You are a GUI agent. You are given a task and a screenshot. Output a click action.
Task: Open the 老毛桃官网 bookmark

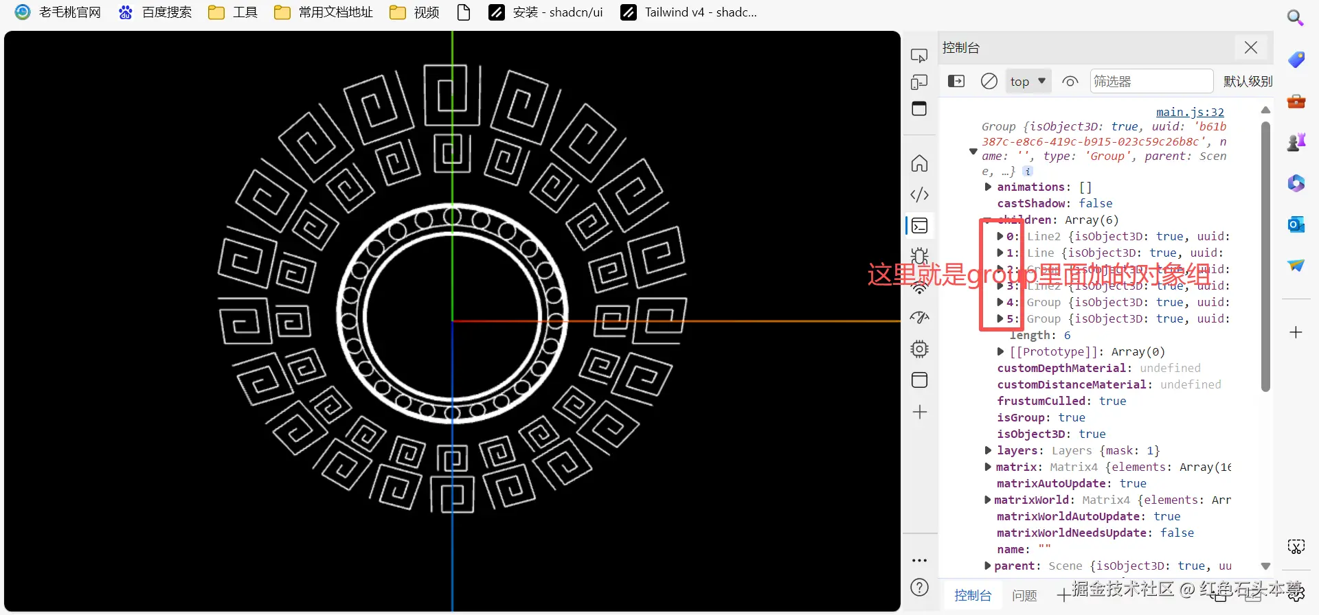58,12
